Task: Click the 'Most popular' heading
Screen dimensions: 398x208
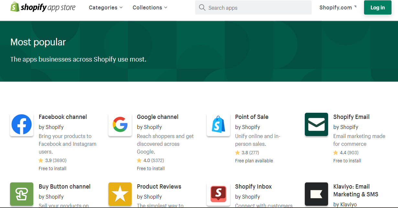Action: point(38,42)
